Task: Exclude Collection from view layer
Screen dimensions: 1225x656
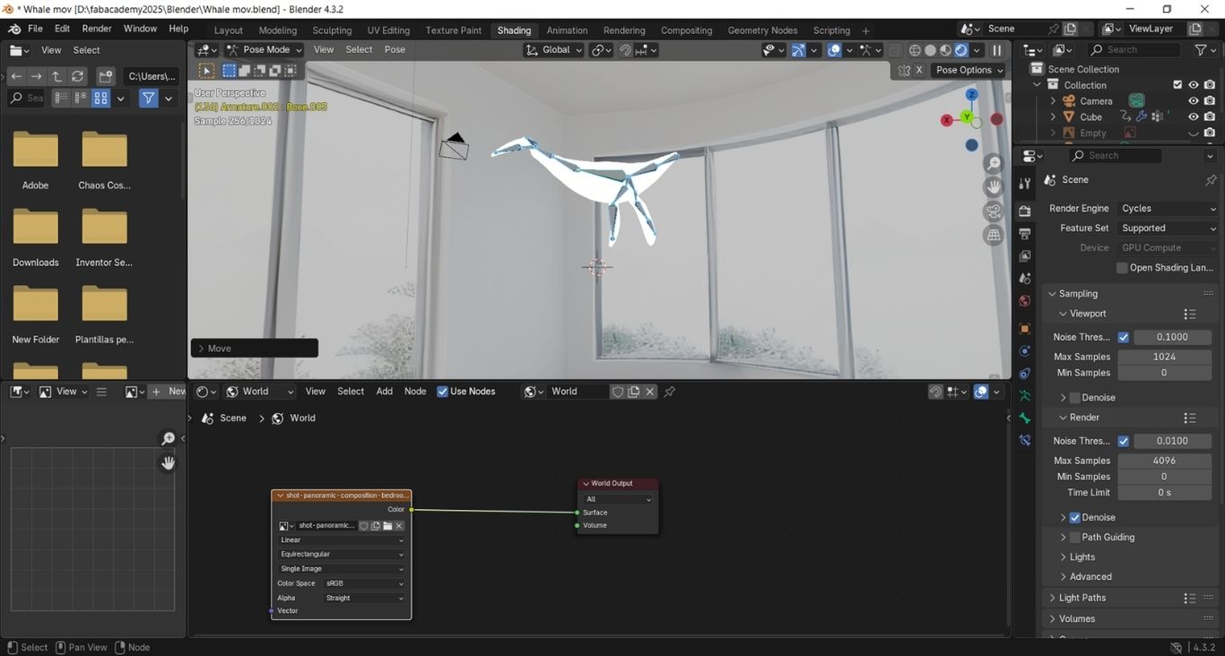Action: [1177, 85]
